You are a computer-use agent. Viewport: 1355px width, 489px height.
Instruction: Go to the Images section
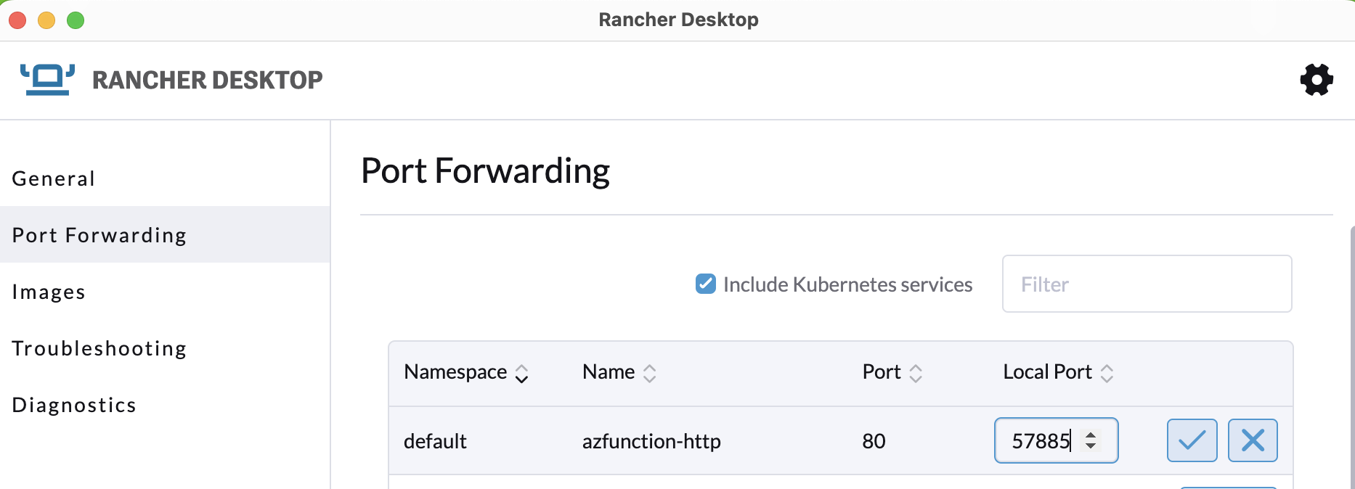tap(49, 292)
